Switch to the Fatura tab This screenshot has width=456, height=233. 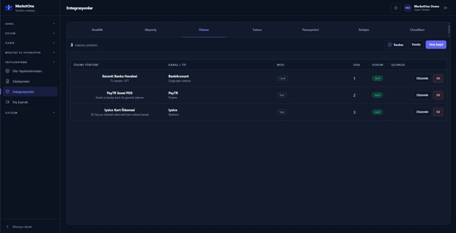(257, 30)
